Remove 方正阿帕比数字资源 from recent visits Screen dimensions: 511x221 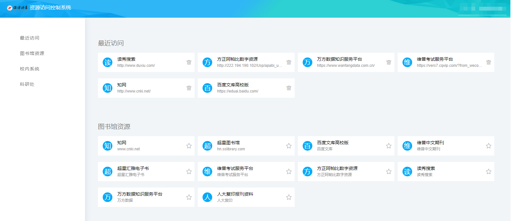289,62
